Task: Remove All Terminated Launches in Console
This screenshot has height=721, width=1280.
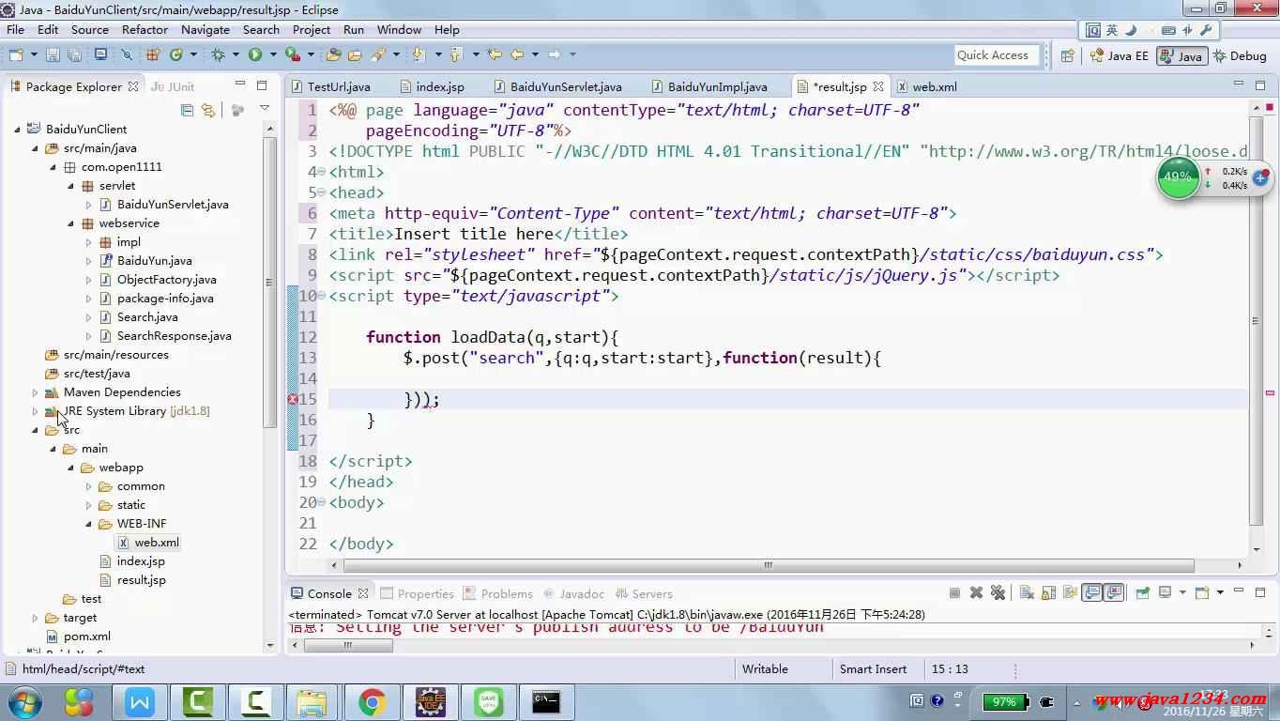Action: (998, 593)
